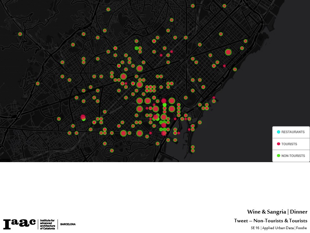Click the IAAC logo

click(x=19, y=224)
